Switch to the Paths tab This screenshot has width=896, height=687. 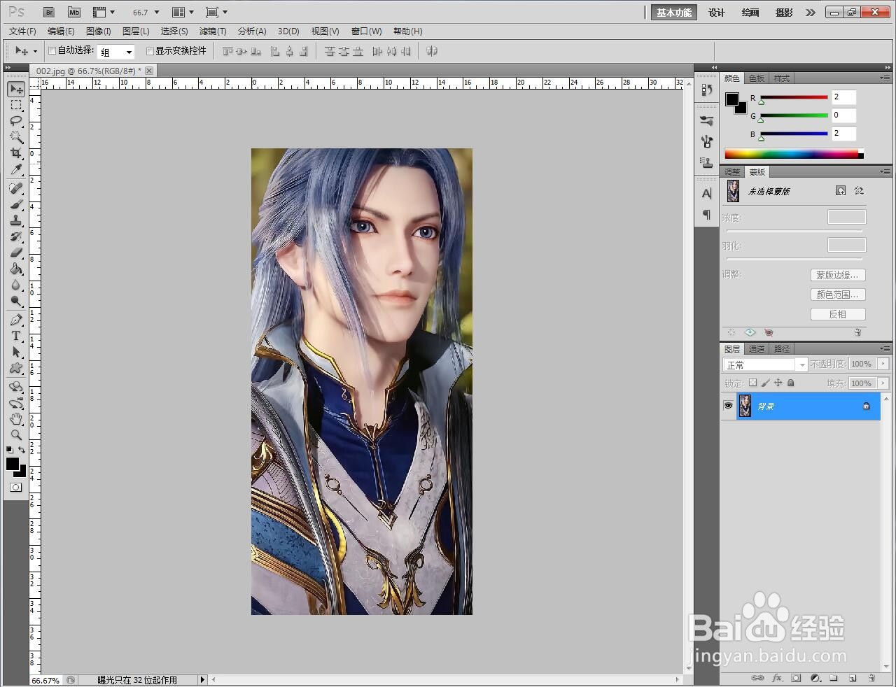pyautogui.click(x=782, y=348)
